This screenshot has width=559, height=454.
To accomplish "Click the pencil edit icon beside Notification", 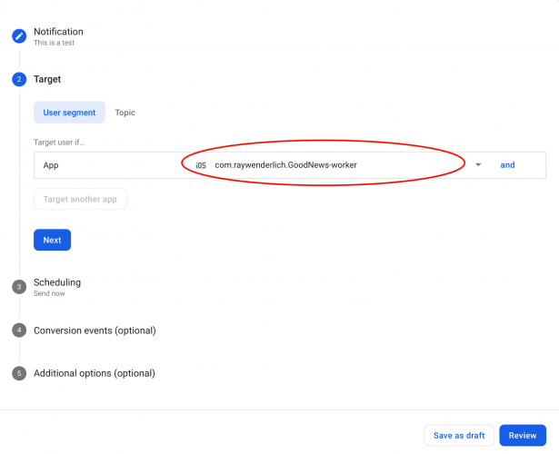I will click(x=18, y=36).
